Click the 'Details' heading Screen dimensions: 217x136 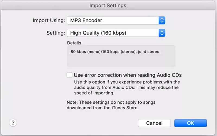click(74, 43)
